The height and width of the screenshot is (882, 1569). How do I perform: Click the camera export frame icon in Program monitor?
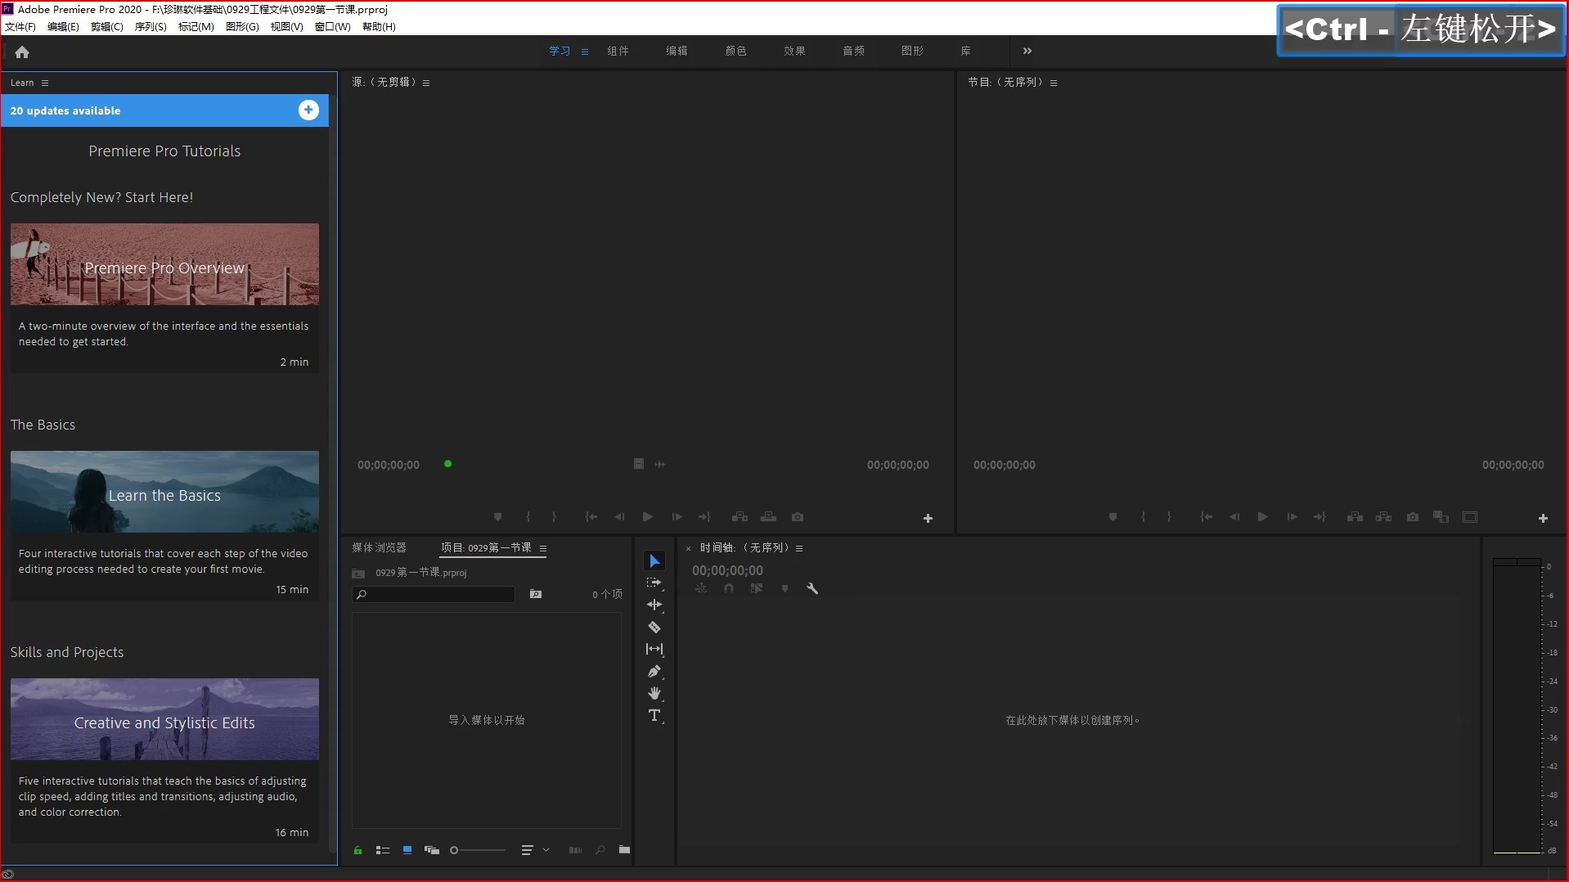coord(1413,516)
